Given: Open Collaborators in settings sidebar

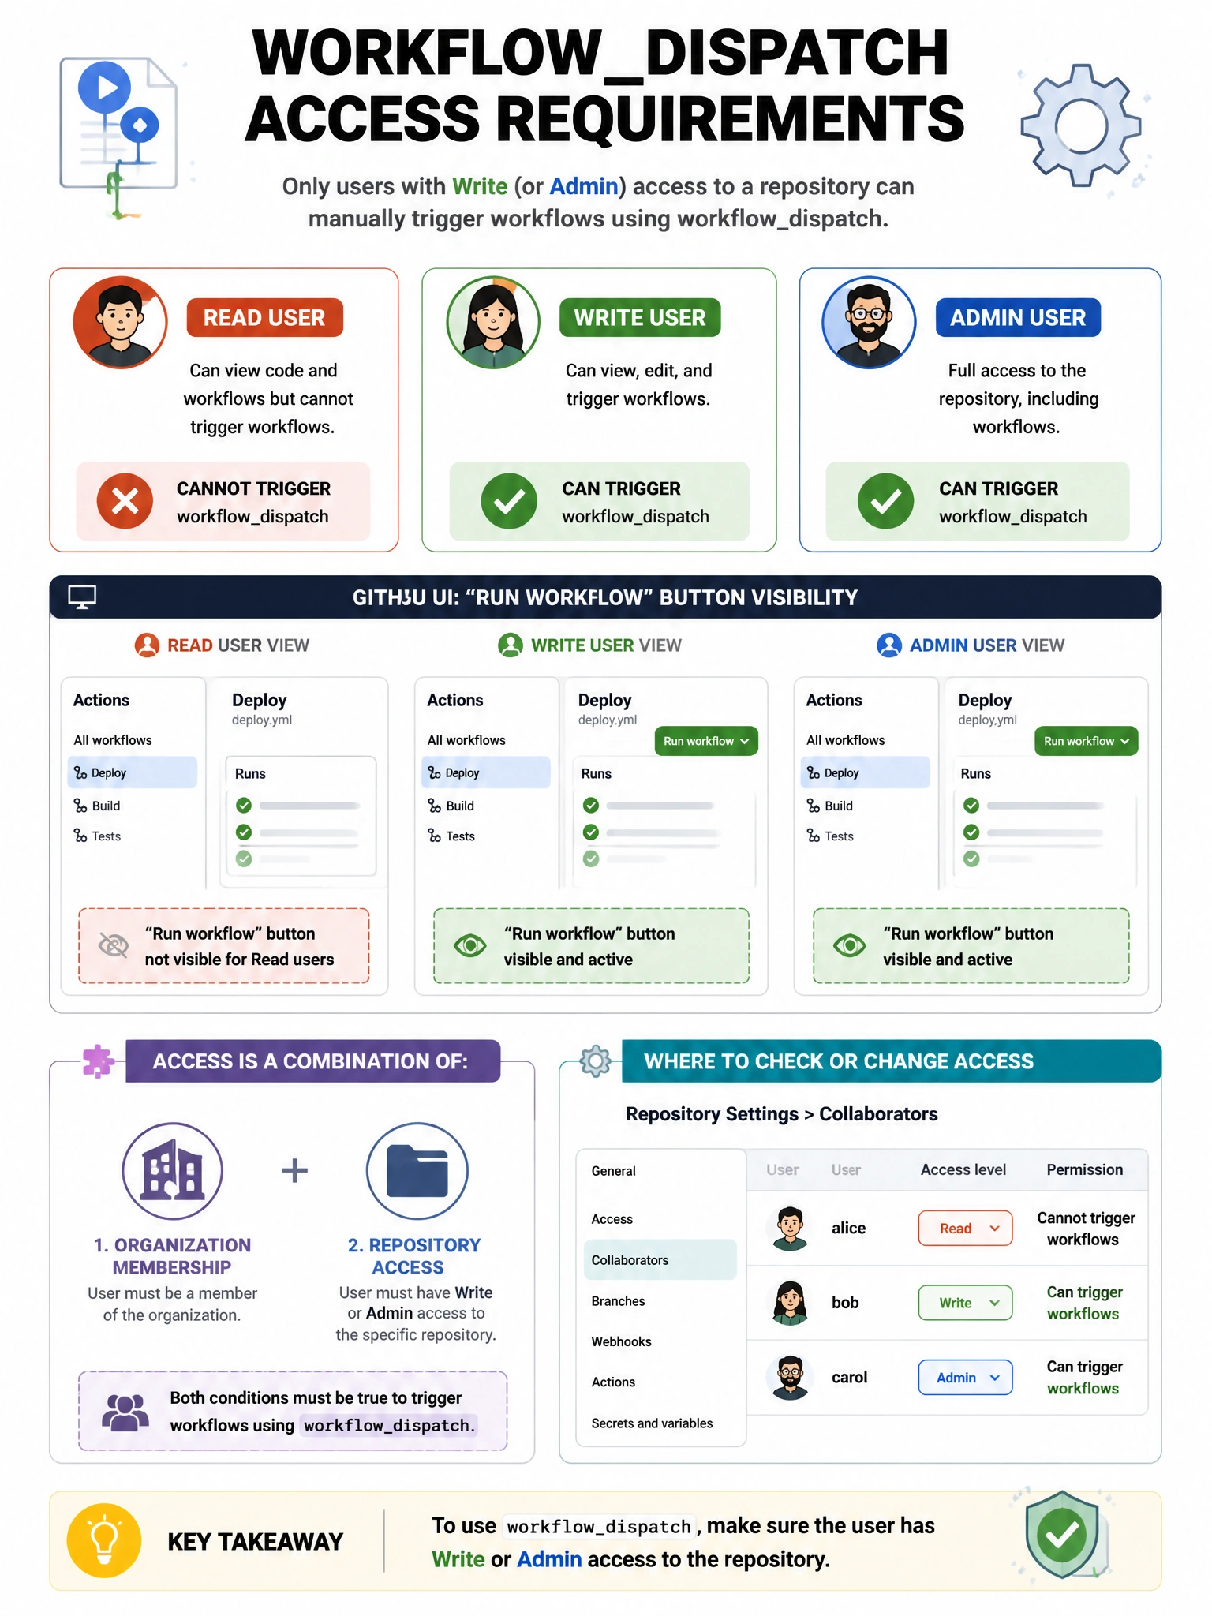Looking at the screenshot, I should pos(660,1260).
